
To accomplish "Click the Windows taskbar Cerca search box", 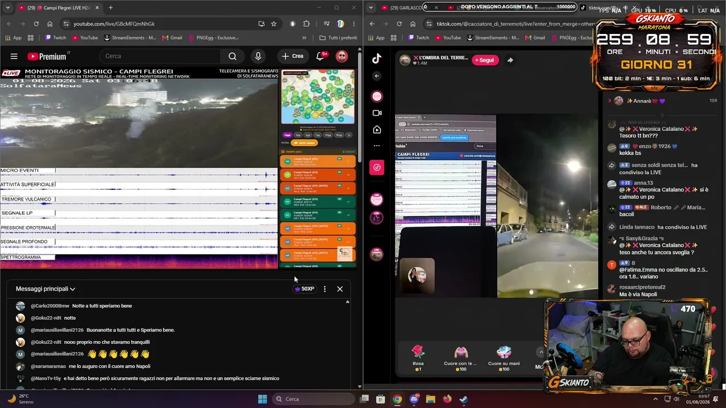I will point(314,399).
